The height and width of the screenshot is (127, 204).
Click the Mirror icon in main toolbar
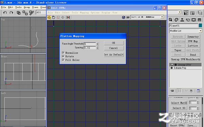click(186, 13)
